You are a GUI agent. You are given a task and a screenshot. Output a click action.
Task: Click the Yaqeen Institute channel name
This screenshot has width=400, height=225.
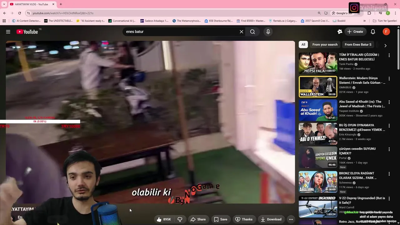349,111
